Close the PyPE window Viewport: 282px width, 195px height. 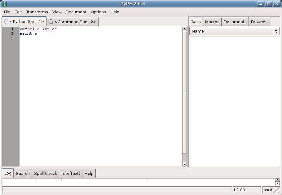tap(277, 4)
